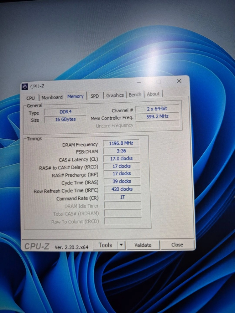Click the empty DRAM Idle Timer field
The image size is (235, 313).
tap(123, 205)
